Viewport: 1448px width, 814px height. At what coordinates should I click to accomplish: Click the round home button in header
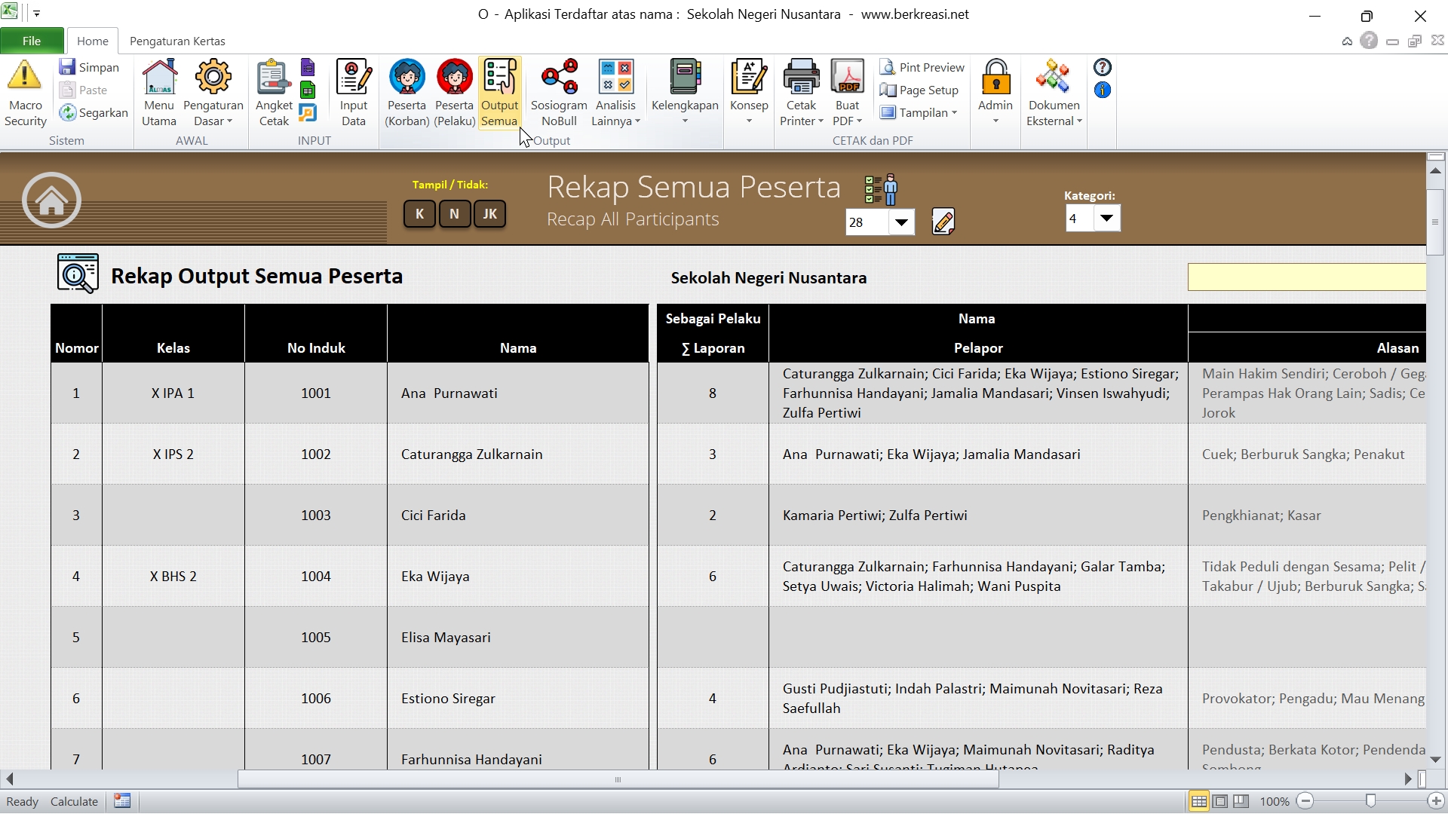(51, 200)
